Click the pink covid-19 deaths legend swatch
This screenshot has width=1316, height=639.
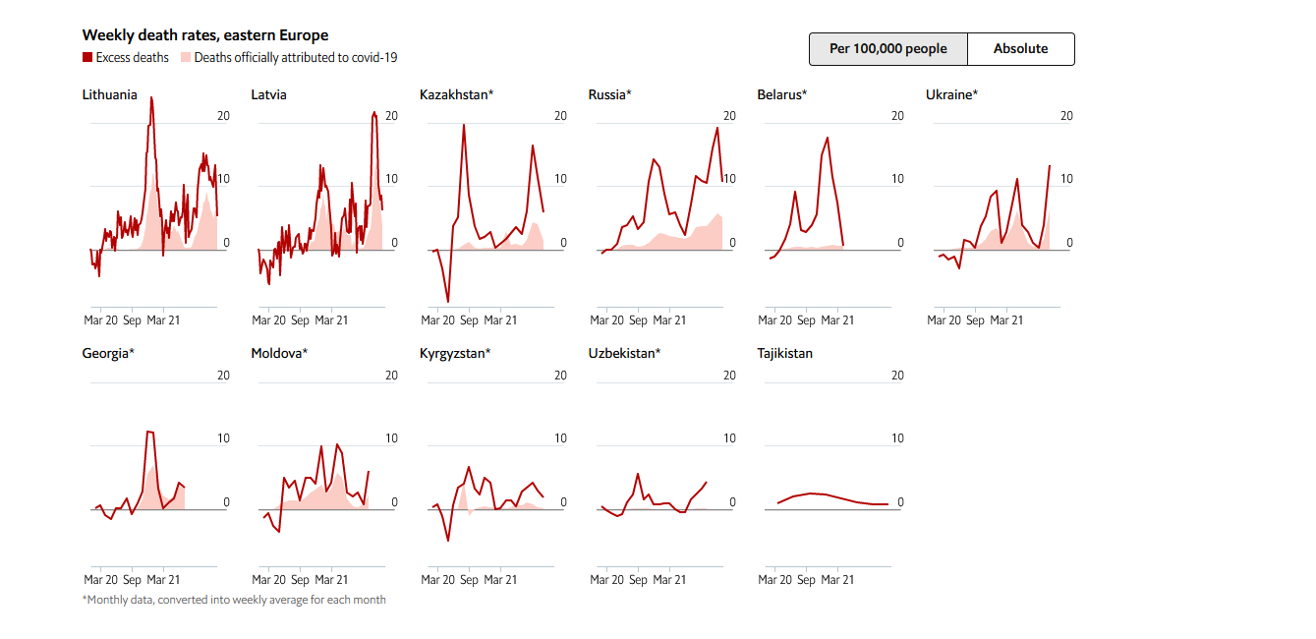[x=186, y=58]
